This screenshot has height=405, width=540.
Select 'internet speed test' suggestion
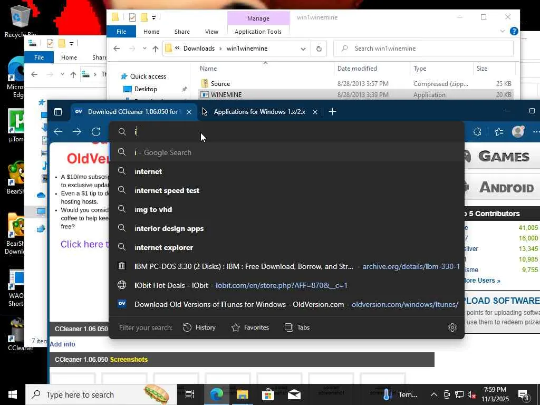pos(286,190)
